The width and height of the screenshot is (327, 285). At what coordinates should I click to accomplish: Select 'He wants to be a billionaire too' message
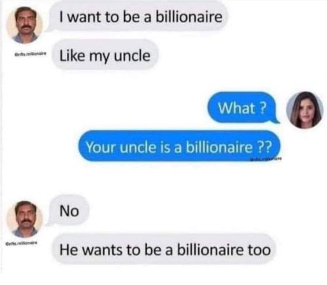(164, 250)
